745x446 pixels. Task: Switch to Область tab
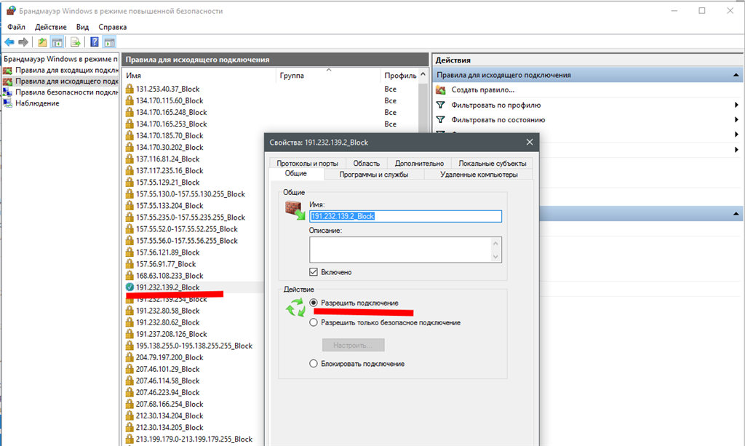(367, 164)
